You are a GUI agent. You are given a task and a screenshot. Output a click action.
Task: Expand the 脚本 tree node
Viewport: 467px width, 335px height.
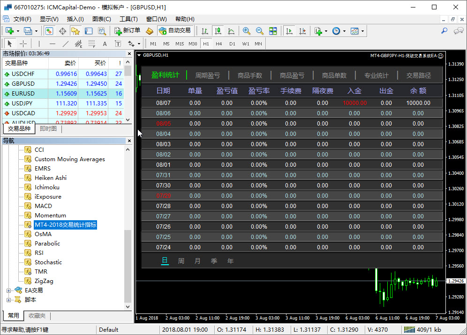[x=8, y=300]
